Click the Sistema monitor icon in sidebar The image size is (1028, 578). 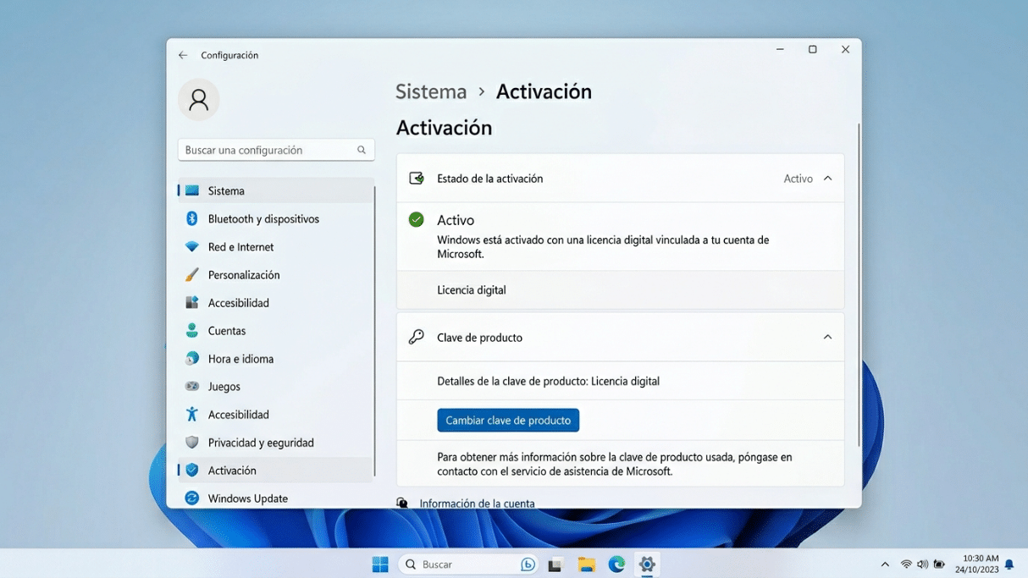pos(192,190)
